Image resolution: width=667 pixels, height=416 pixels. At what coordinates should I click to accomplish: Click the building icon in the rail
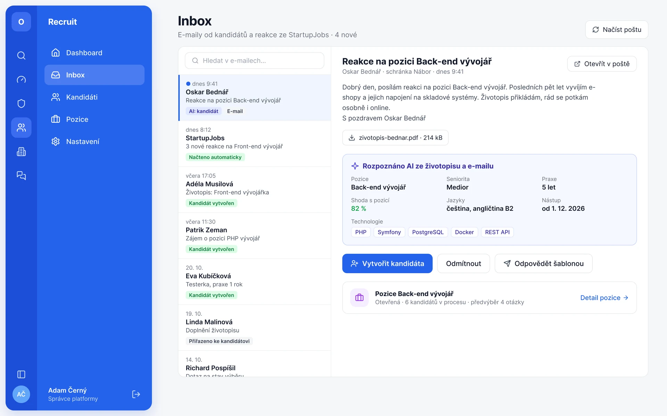[21, 151]
